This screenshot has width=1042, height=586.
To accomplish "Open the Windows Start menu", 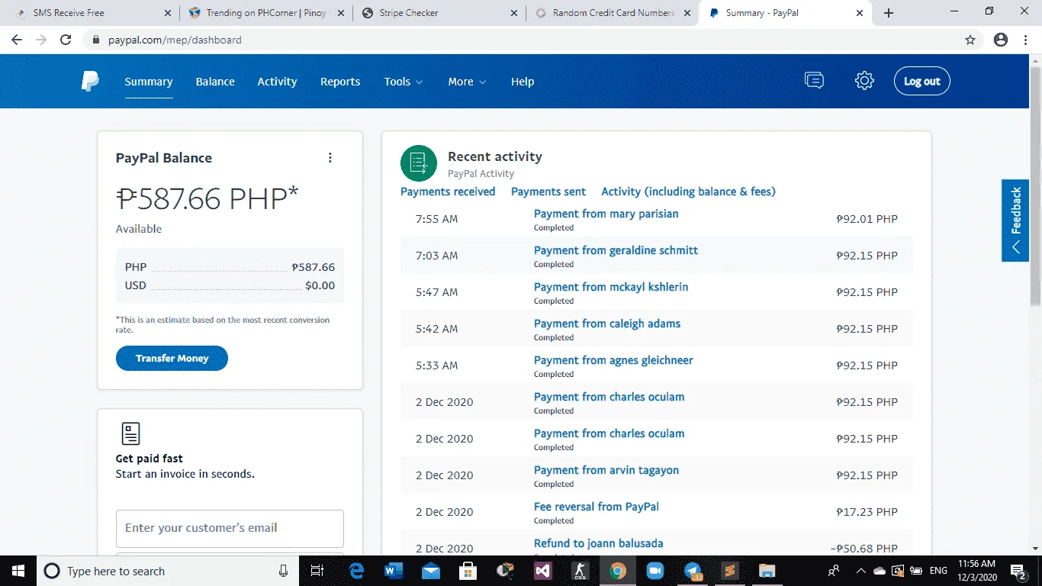I will click(18, 571).
